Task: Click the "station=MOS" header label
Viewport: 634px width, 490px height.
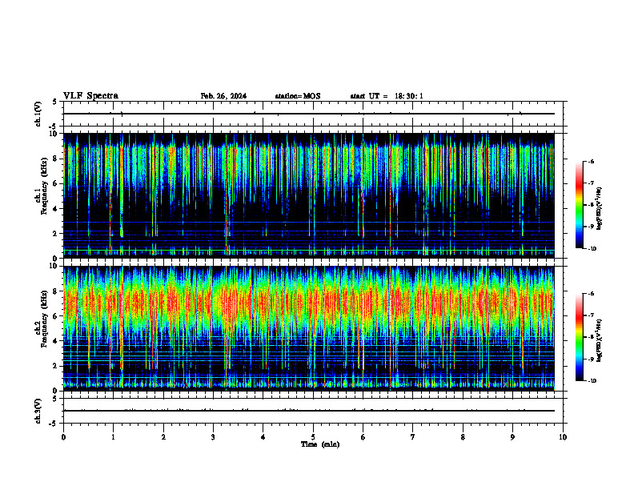Action: point(298,96)
